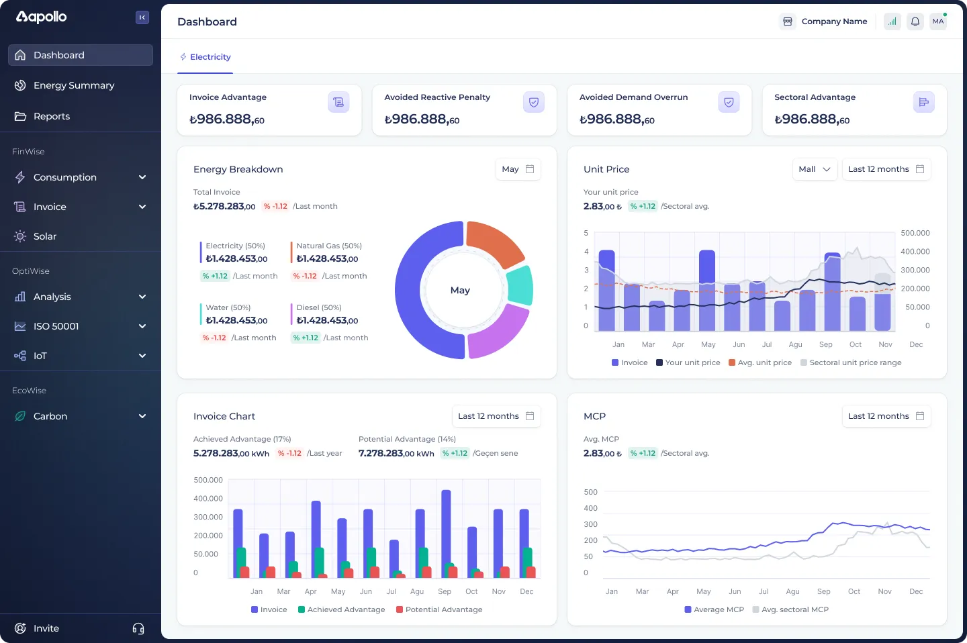
Task: Click the headset support icon
Action: [x=138, y=628]
